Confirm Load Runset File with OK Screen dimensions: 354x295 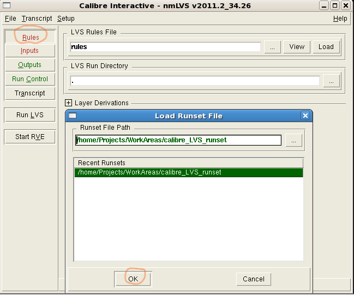pos(133,279)
